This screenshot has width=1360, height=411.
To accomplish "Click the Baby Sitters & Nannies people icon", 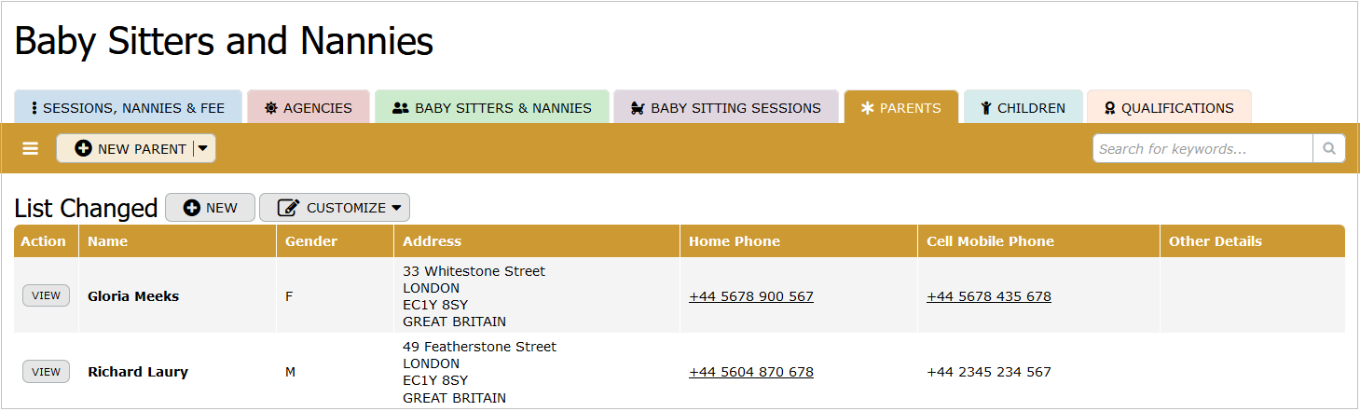I will 401,108.
